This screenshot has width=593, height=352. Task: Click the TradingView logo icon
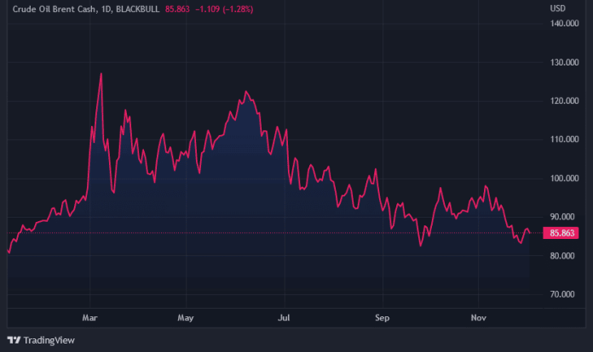click(x=14, y=340)
